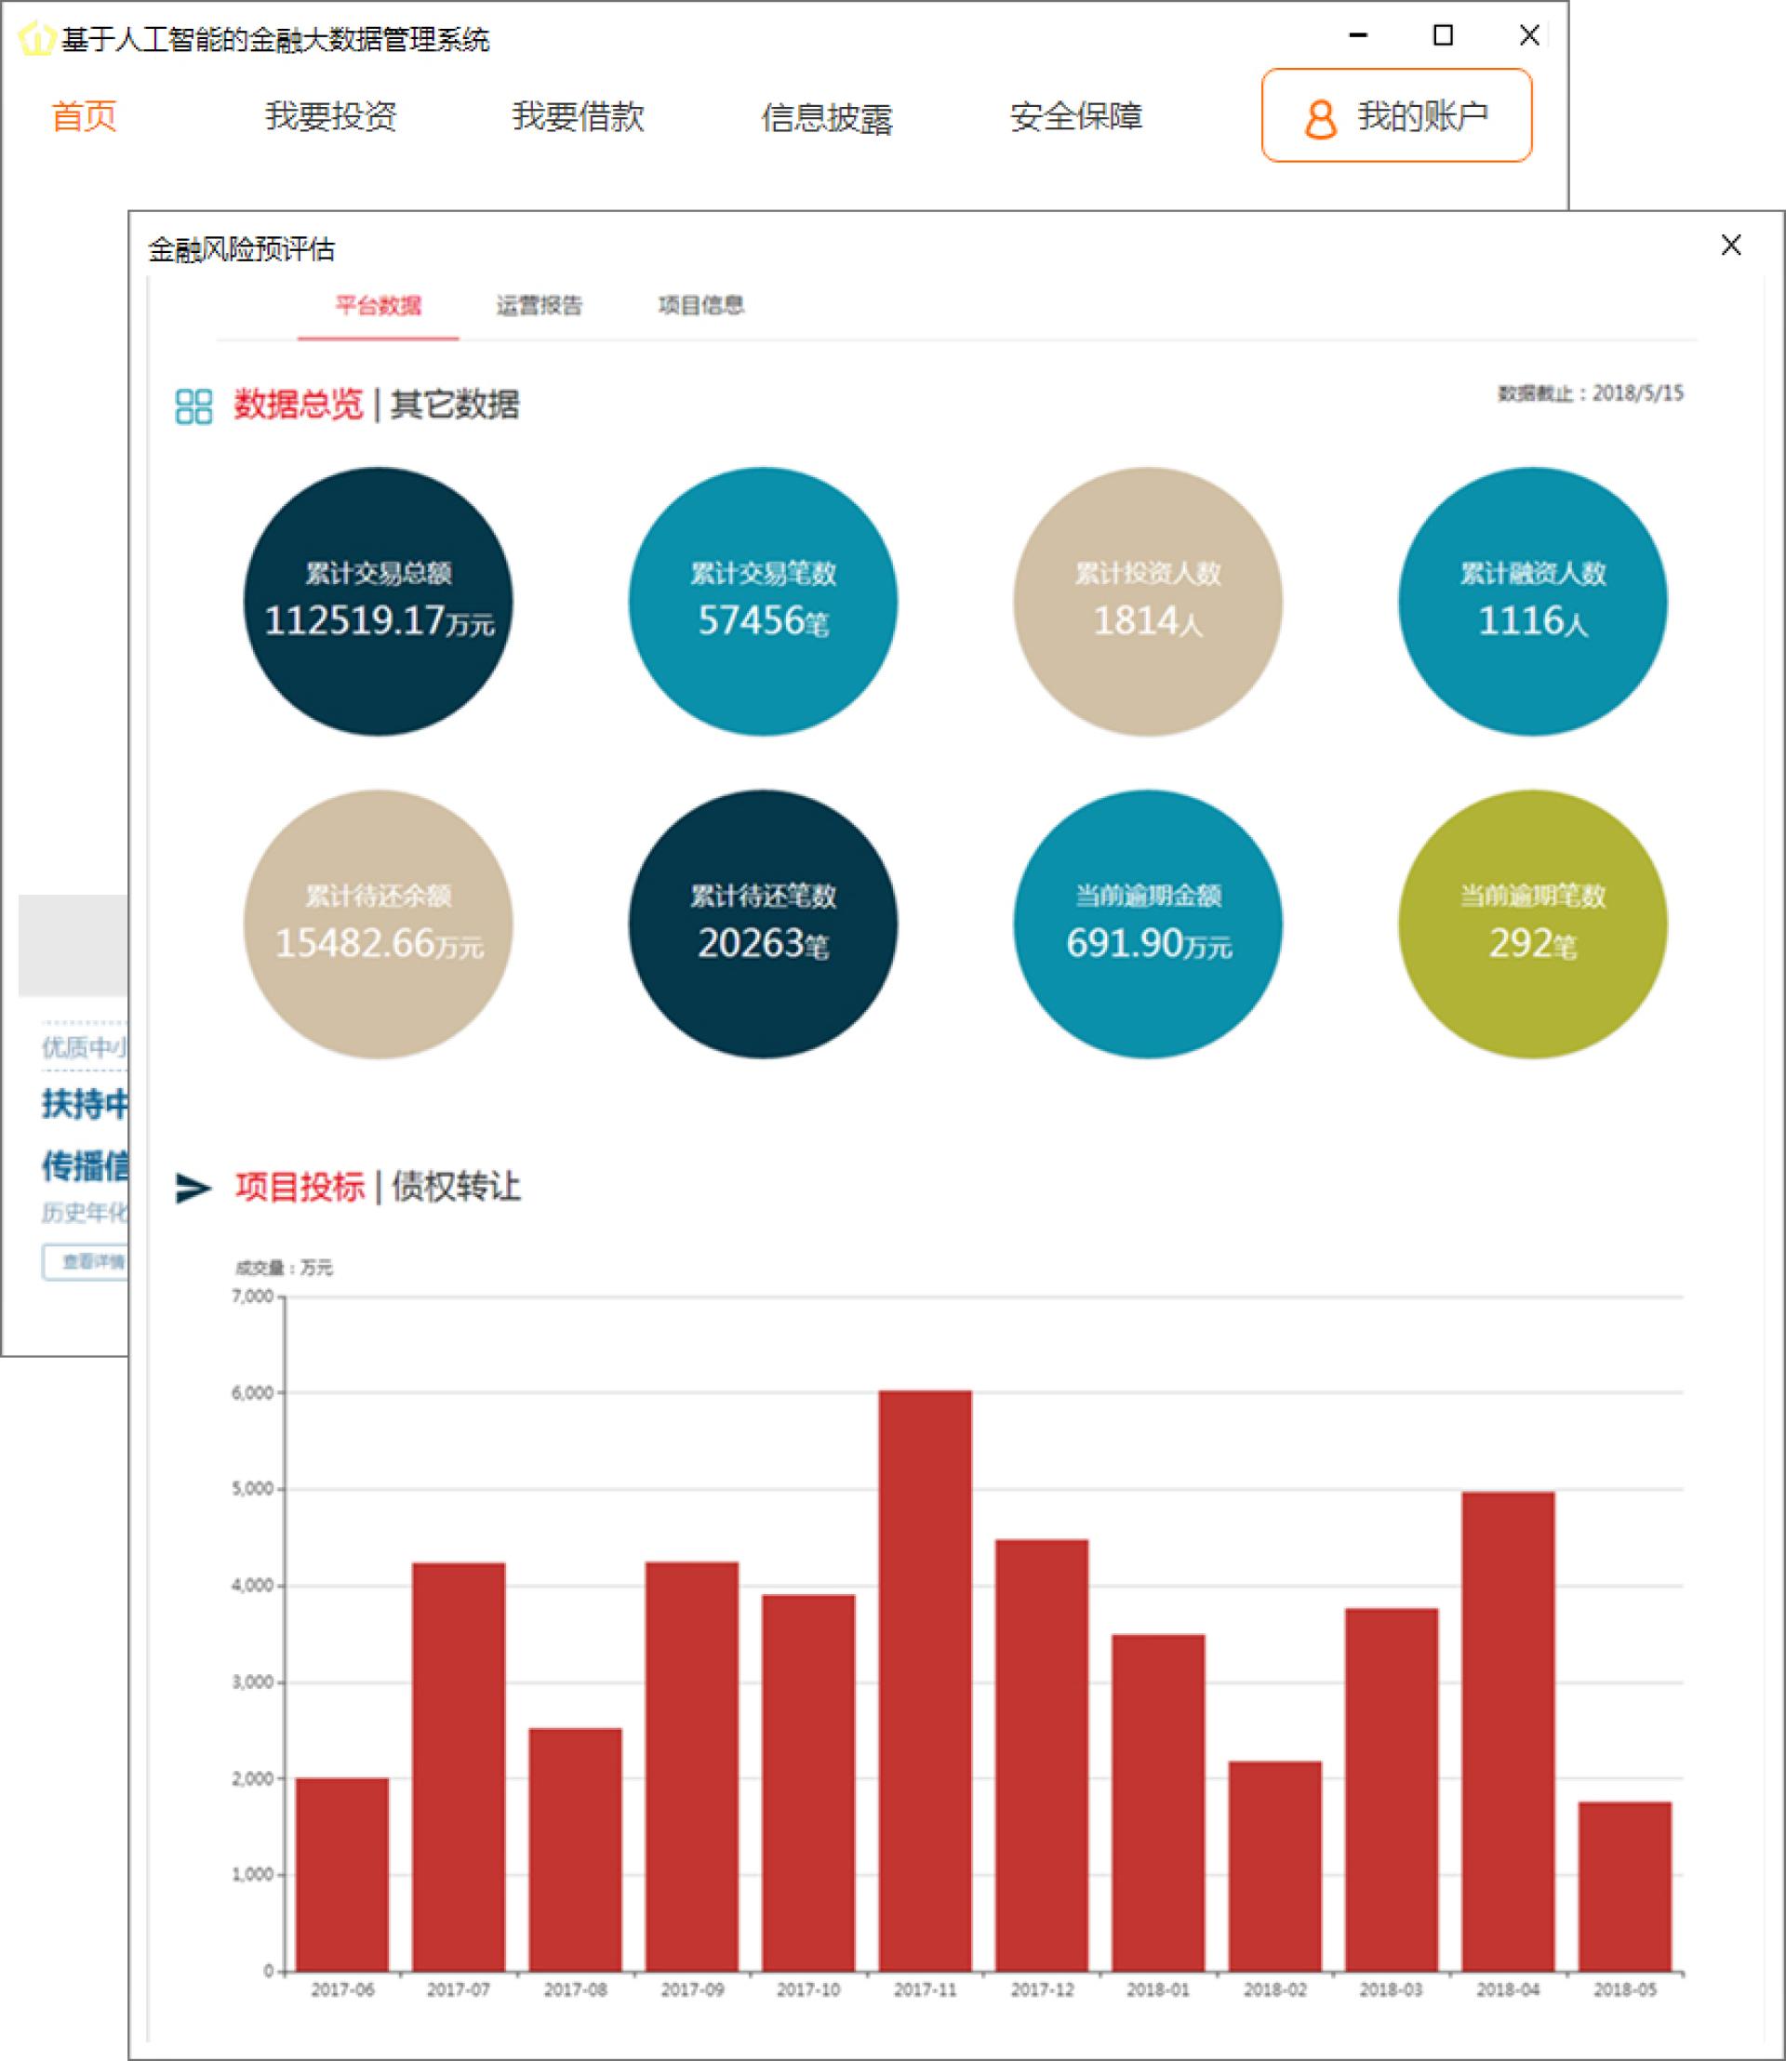
Task: Close the 金融风险预评估 dialog
Action: 1730,246
